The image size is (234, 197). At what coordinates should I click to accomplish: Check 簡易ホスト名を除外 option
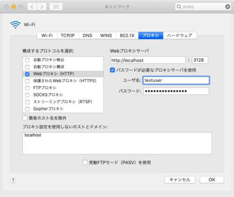click(25, 118)
